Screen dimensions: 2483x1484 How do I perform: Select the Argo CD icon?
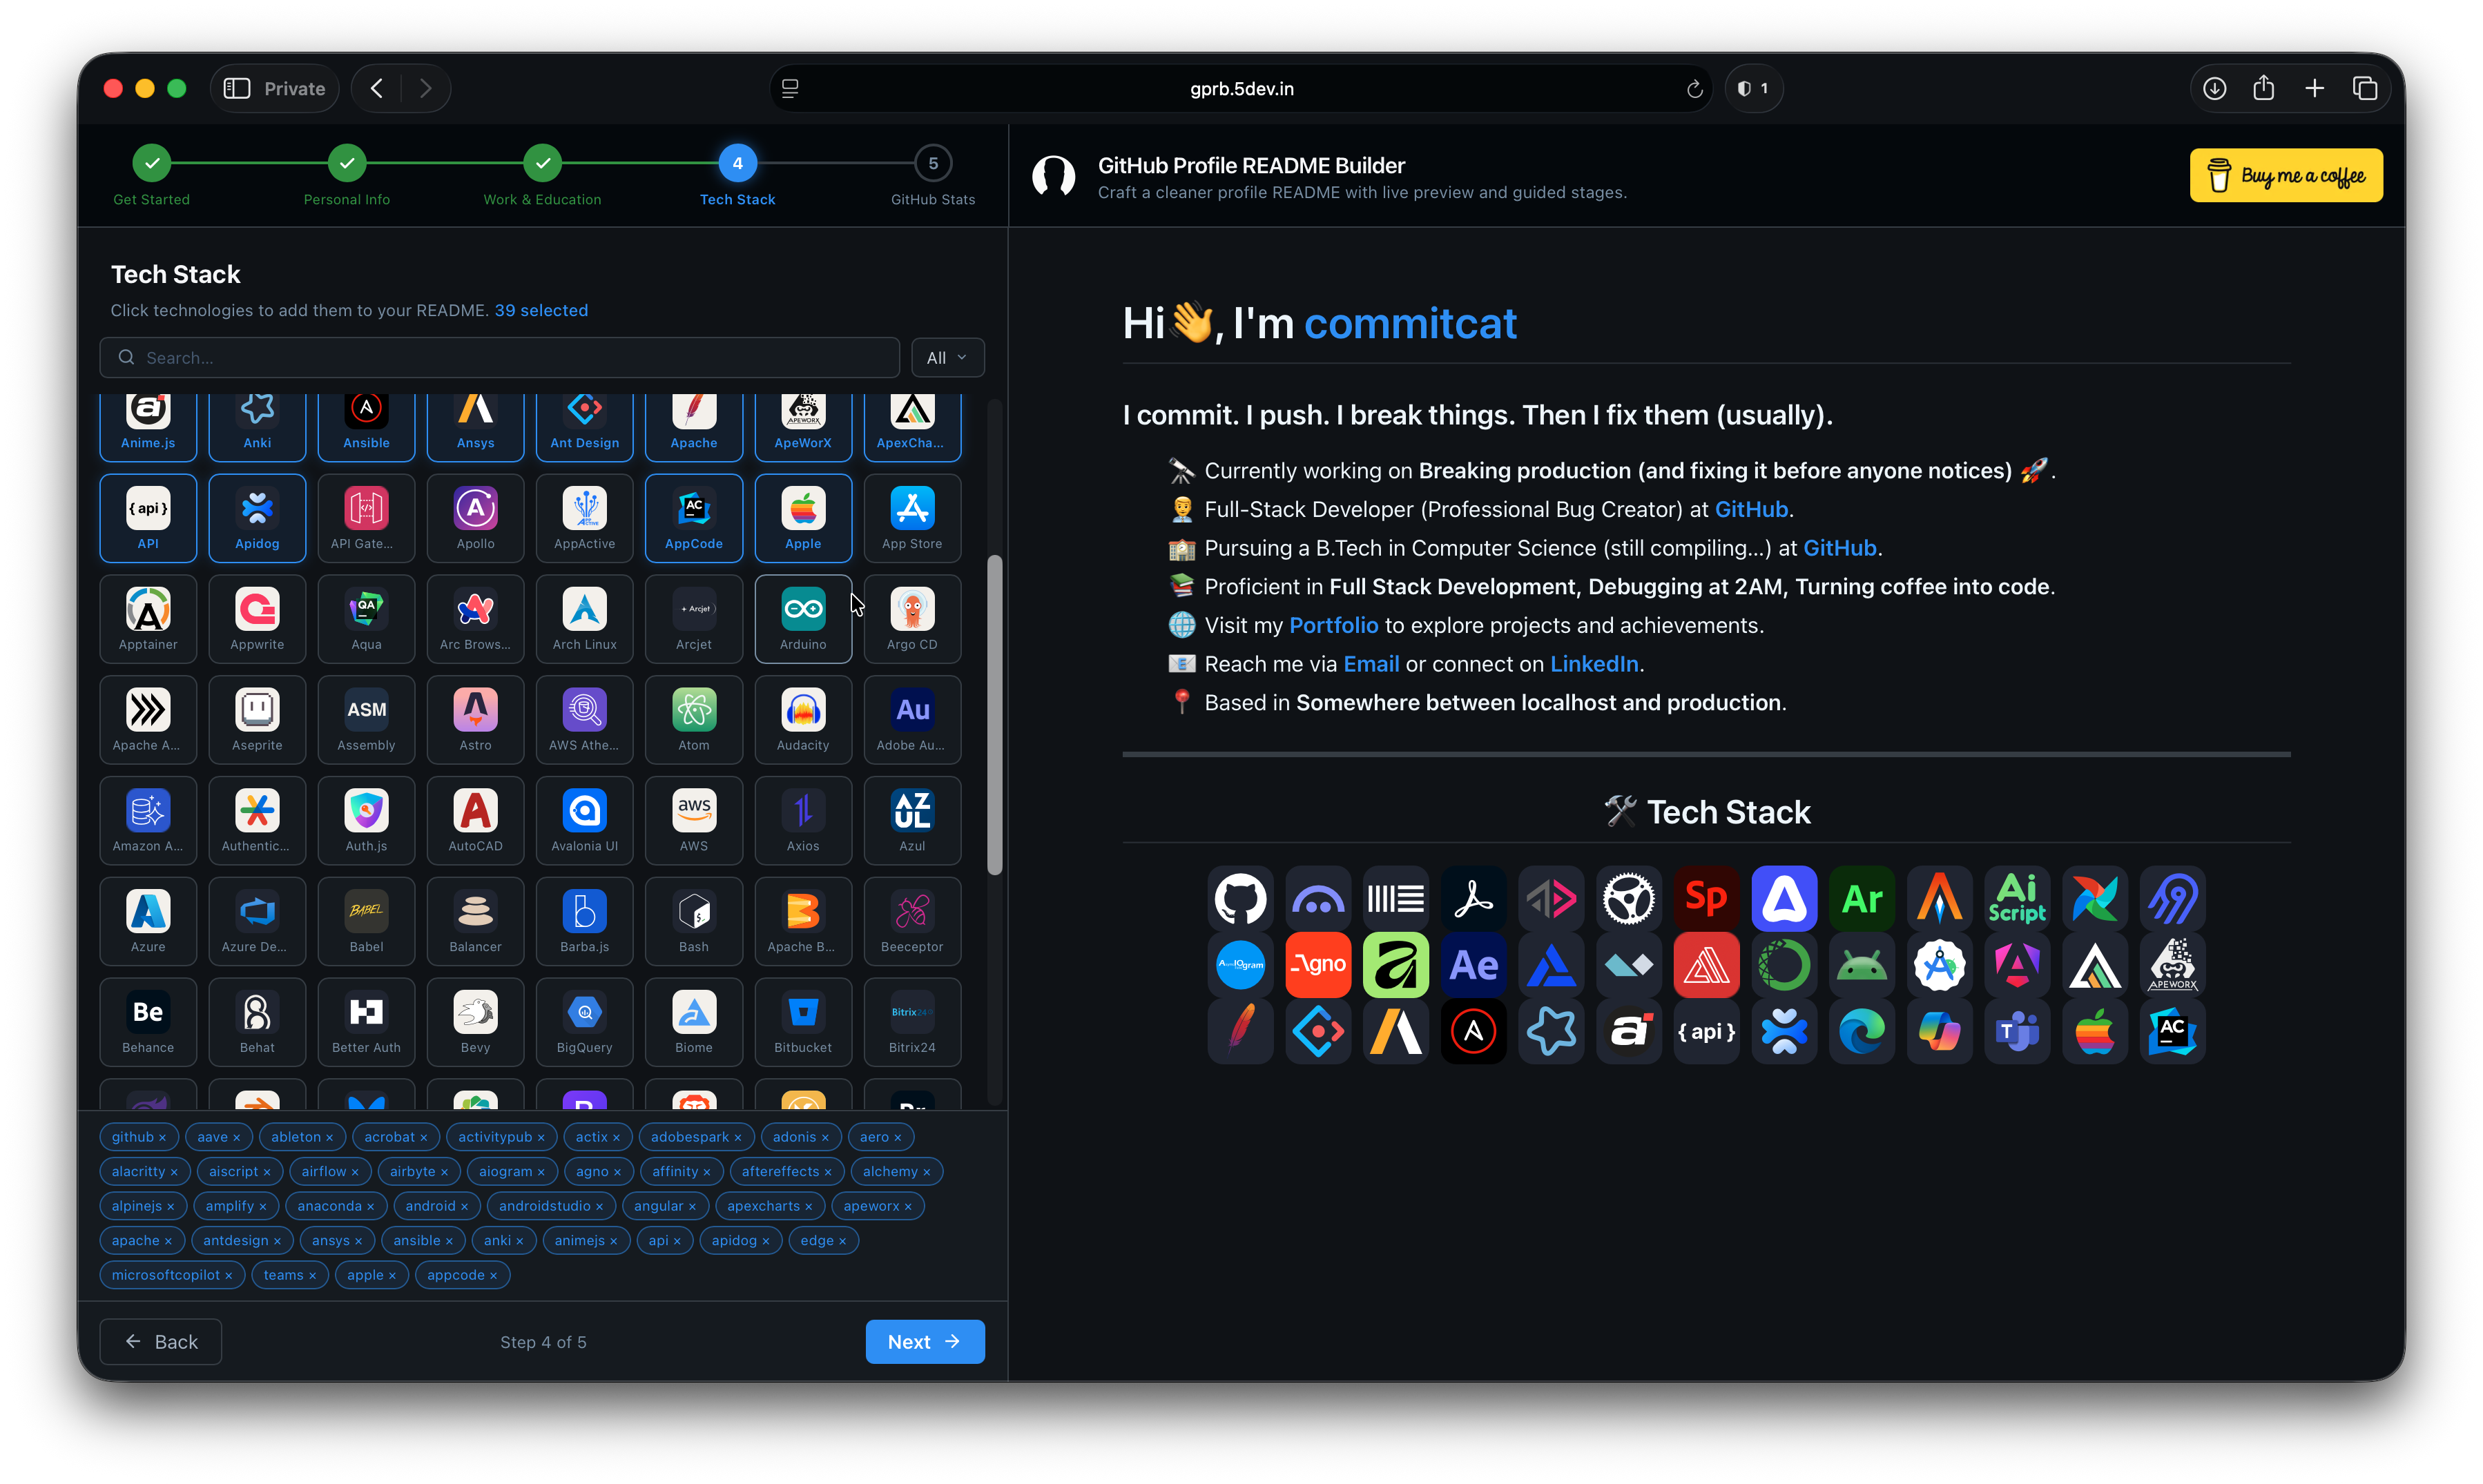[x=911, y=618]
